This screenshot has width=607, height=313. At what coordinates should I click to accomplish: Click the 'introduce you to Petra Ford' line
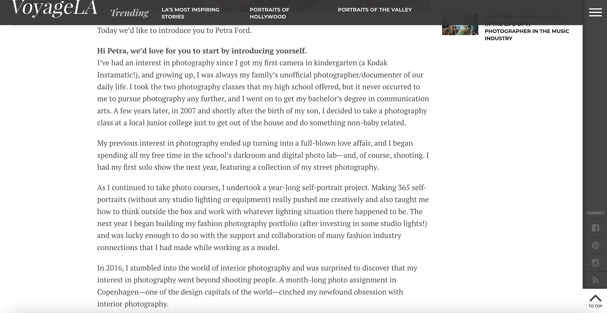tap(174, 31)
